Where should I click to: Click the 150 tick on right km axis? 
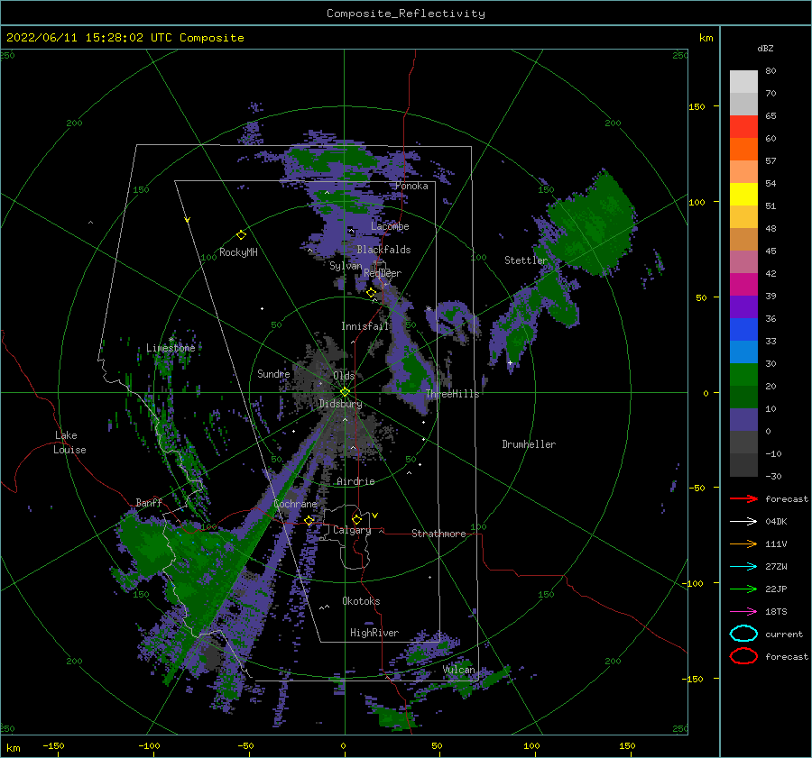pyautogui.click(x=697, y=106)
